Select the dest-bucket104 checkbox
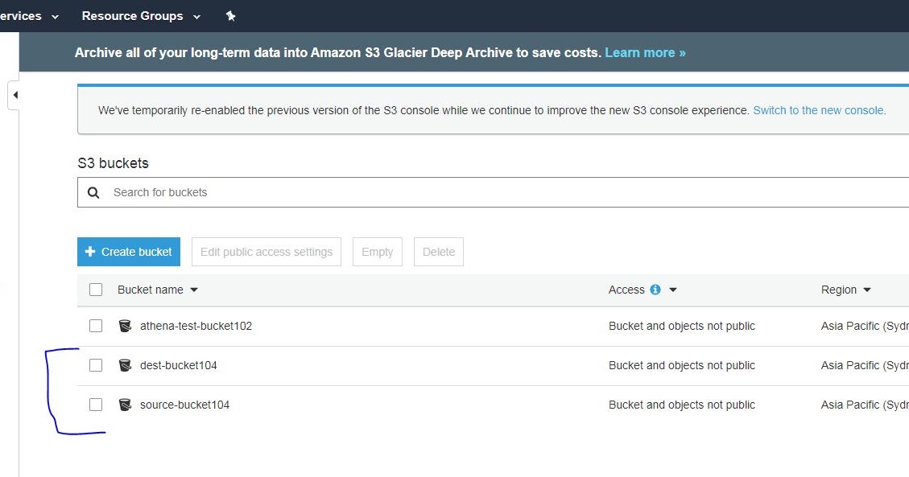This screenshot has height=477, width=909. tap(96, 364)
